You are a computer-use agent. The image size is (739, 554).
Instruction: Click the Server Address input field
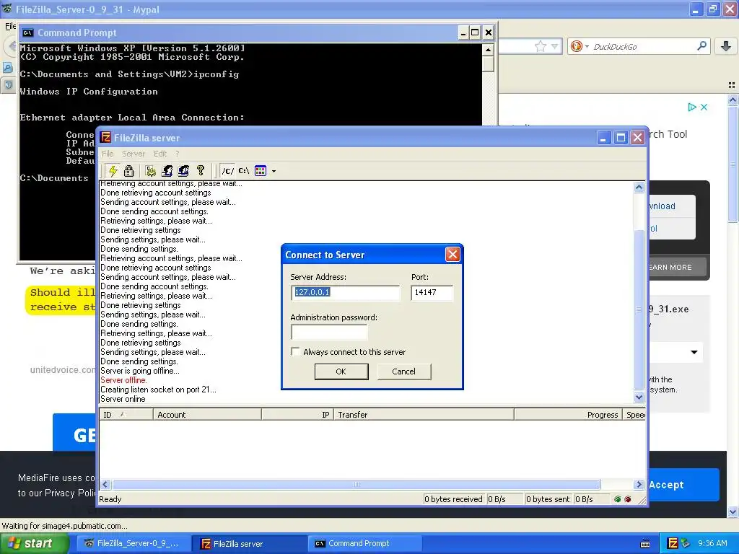346,293
